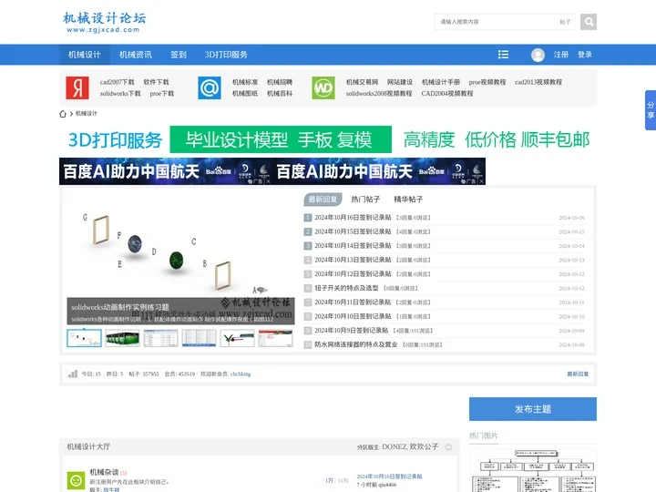Click the search magnifier button
The width and height of the screenshot is (656, 492).
pyautogui.click(x=589, y=22)
